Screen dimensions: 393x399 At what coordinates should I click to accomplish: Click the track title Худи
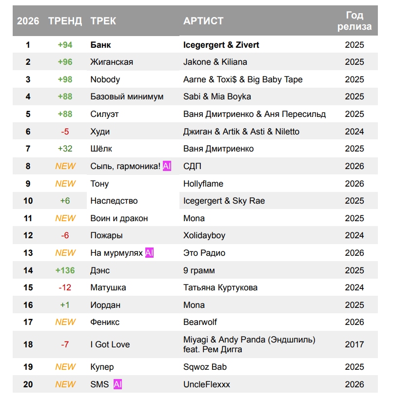pos(100,132)
